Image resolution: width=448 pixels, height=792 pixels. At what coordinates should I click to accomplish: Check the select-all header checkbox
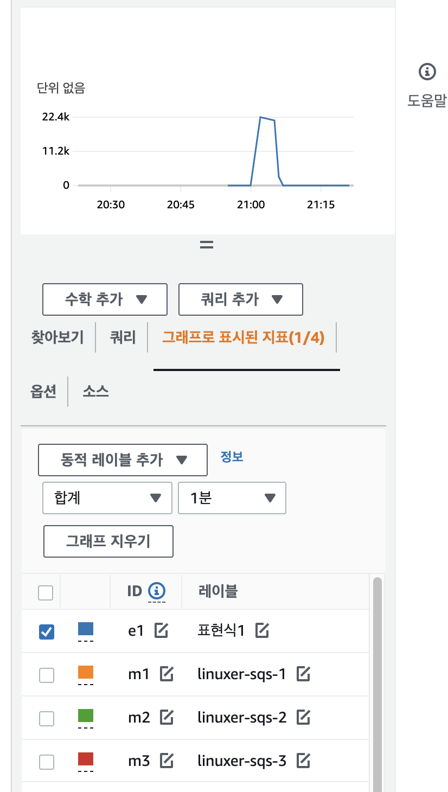46,592
